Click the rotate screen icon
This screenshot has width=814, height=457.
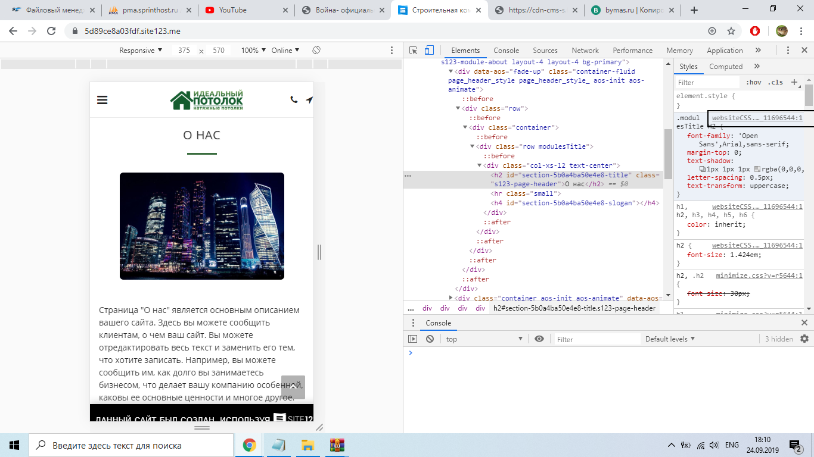click(316, 51)
